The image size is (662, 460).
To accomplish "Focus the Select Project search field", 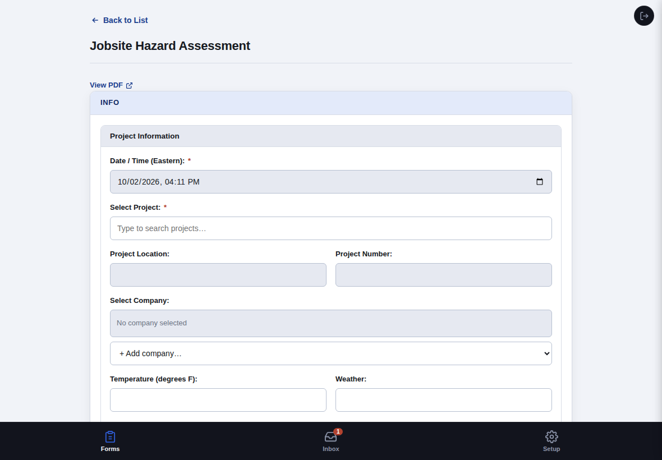I will point(330,228).
